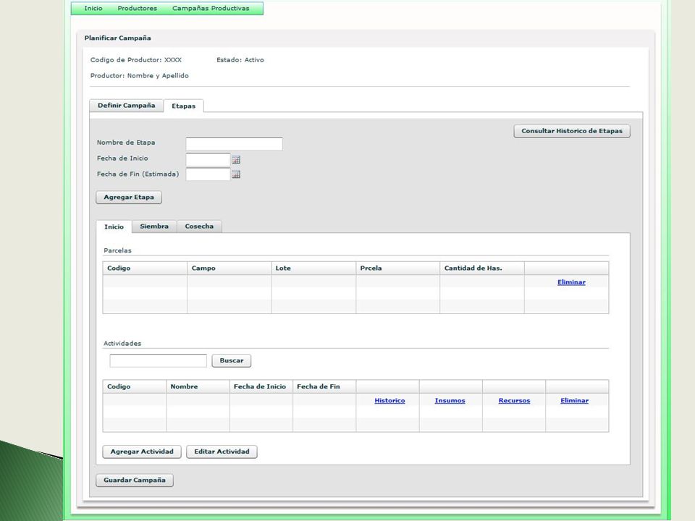Open the Recursos link
This screenshot has width=695, height=521.
point(514,400)
